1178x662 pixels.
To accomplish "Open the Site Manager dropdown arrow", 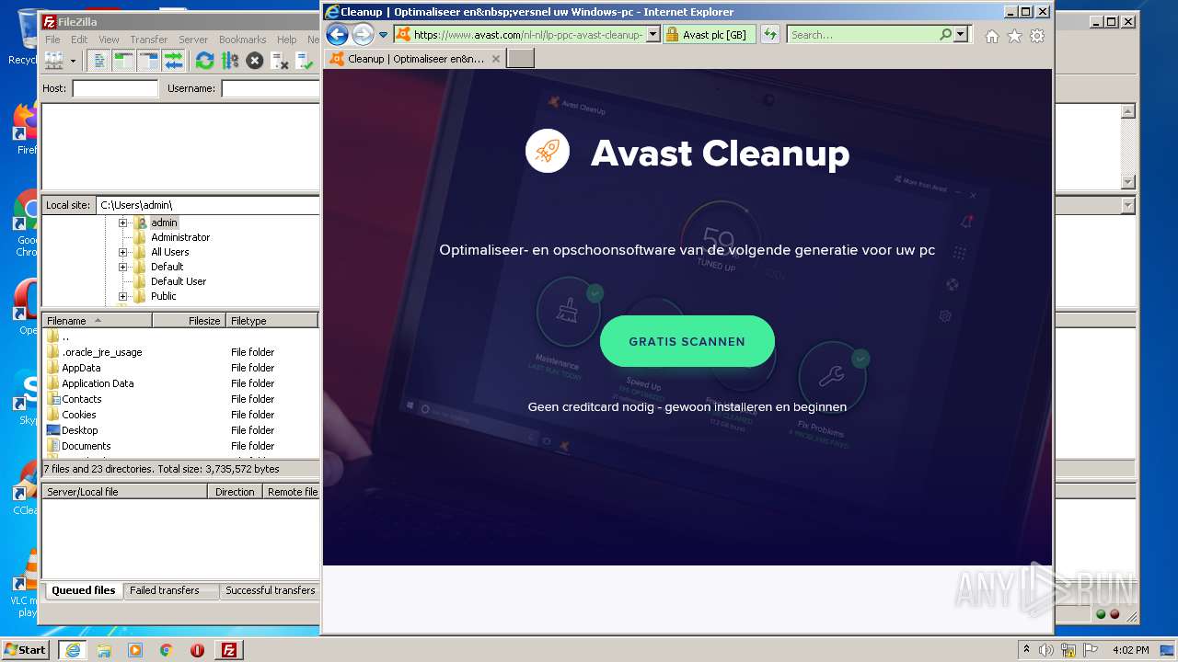I will [x=73, y=61].
